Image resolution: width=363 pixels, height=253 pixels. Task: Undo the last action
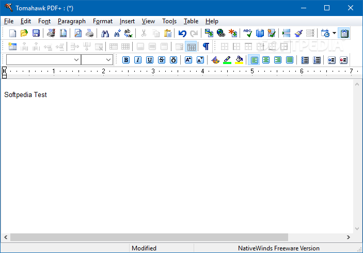tap(182, 34)
